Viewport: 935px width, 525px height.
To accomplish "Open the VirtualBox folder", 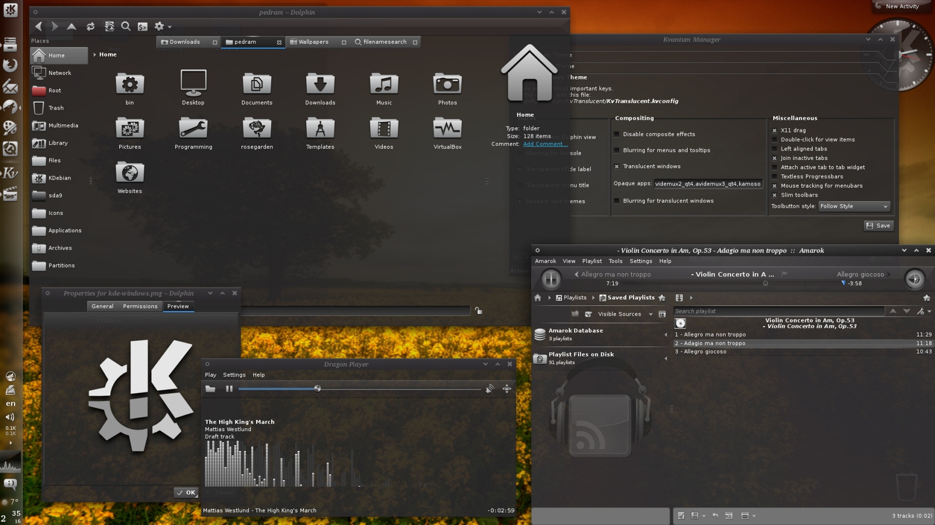I will coord(448,134).
